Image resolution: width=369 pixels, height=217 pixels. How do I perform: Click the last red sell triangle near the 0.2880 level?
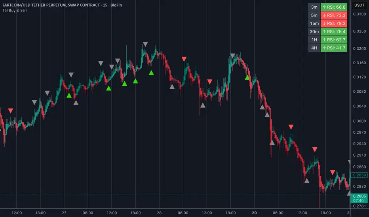pos(333,172)
